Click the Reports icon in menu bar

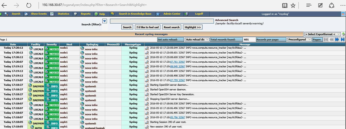pyautogui.click(x=76, y=14)
